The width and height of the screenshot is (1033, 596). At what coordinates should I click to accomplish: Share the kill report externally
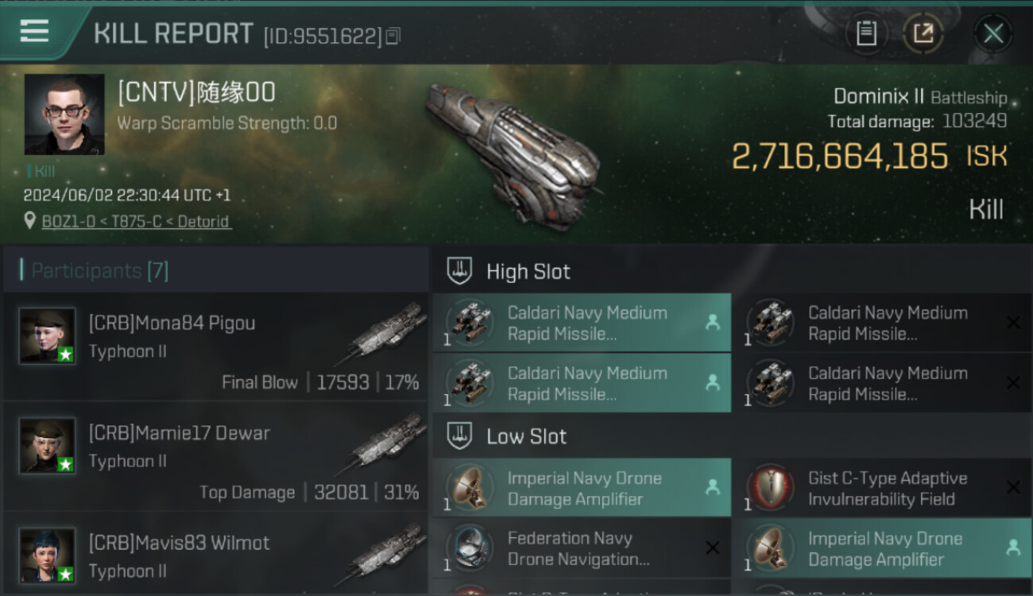pyautogui.click(x=923, y=33)
